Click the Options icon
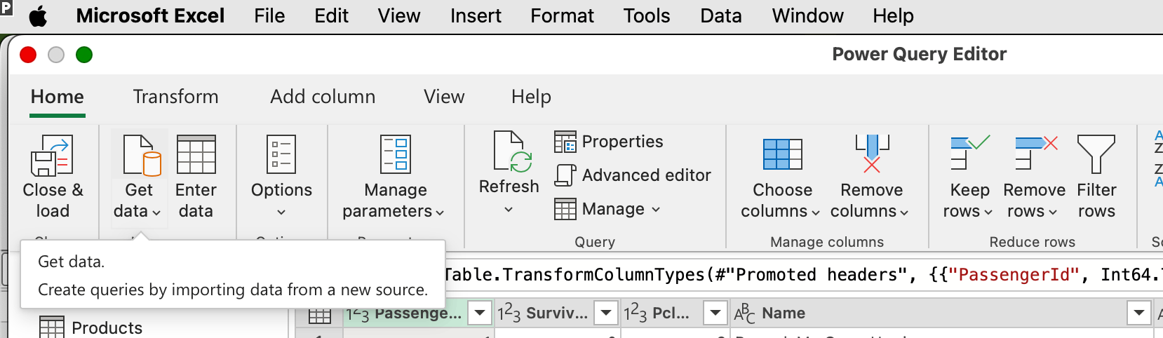The height and width of the screenshot is (338, 1163). pyautogui.click(x=281, y=154)
